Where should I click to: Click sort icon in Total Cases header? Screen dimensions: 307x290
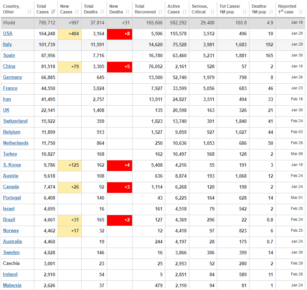pos(53,12)
